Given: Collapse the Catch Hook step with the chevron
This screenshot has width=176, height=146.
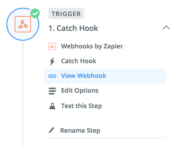Looking at the screenshot, I should [166, 28].
